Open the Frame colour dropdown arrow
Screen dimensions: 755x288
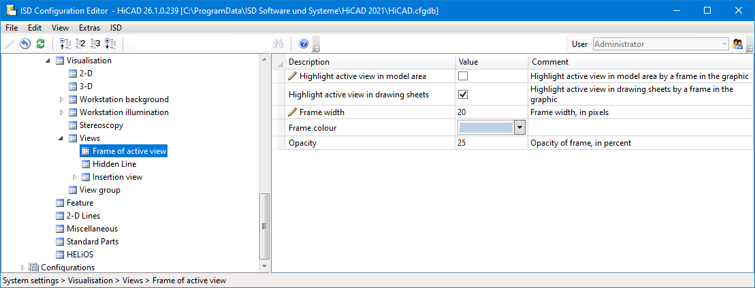pos(519,127)
